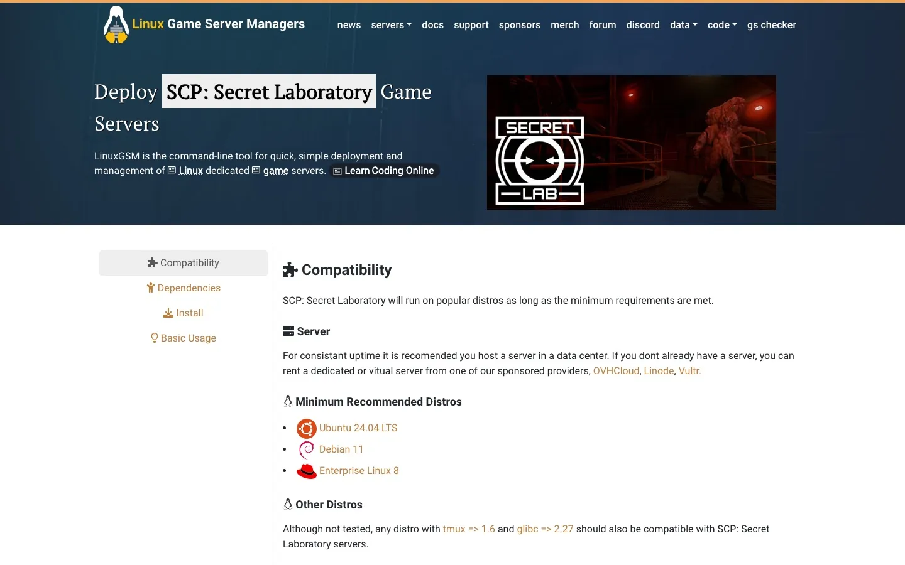Screen dimensions: 905x565
Task: Click the LinuxGSM penguin logo icon
Action: [x=116, y=25]
